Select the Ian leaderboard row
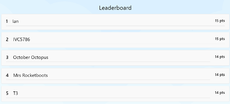 115,22
